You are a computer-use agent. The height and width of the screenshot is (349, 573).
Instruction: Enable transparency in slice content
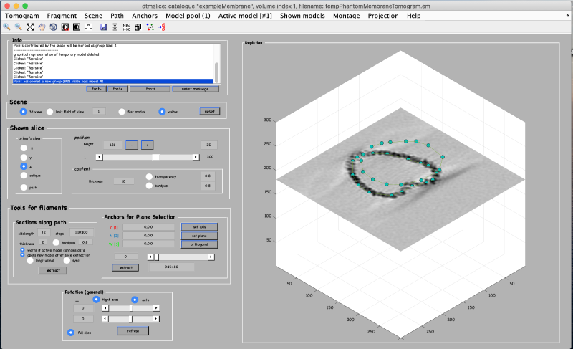coord(149,176)
